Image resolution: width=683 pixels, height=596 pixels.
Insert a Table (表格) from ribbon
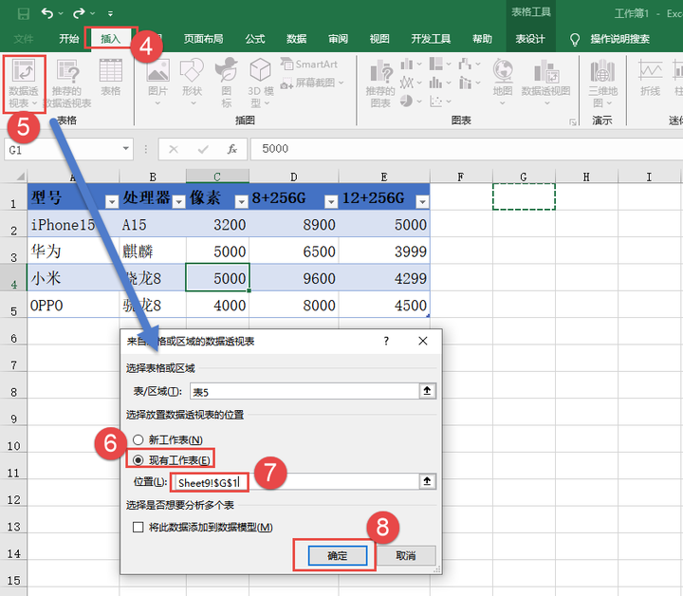tap(111, 78)
